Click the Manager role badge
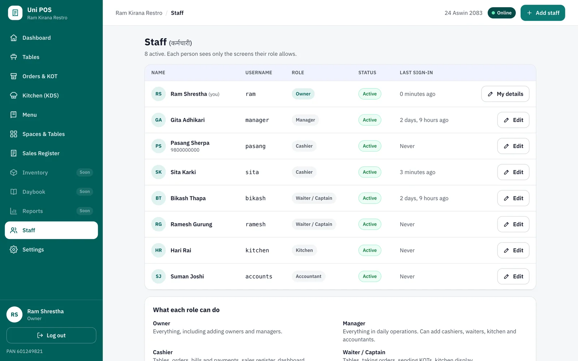This screenshot has width=578, height=361. [305, 120]
